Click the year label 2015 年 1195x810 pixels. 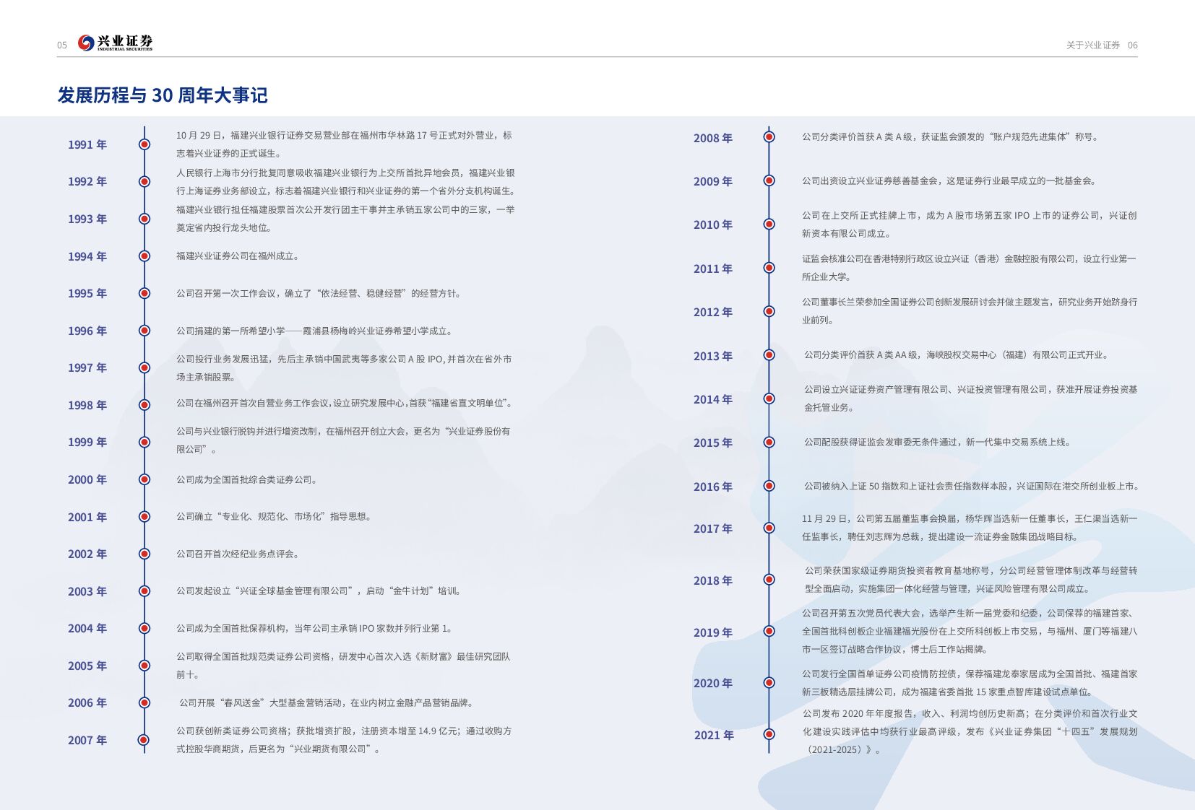(x=713, y=443)
